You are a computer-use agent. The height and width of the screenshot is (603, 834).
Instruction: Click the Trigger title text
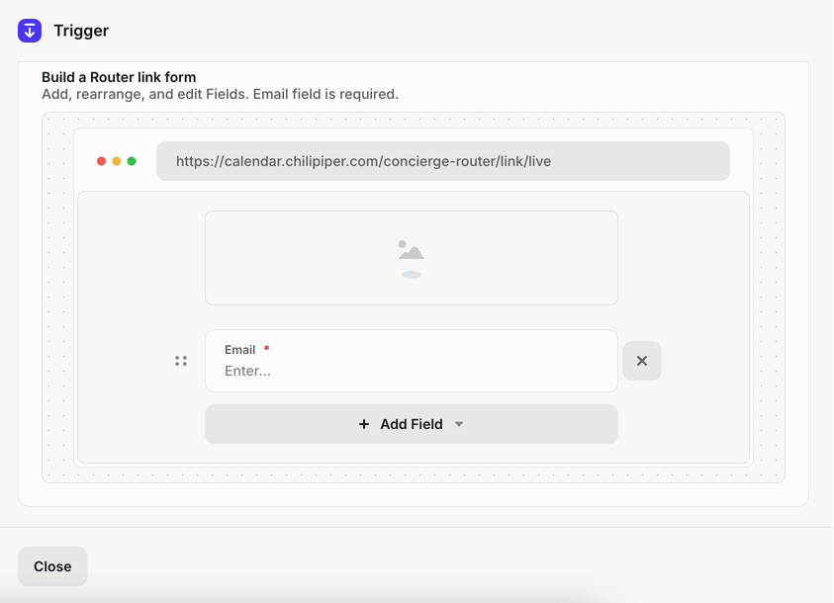click(81, 31)
